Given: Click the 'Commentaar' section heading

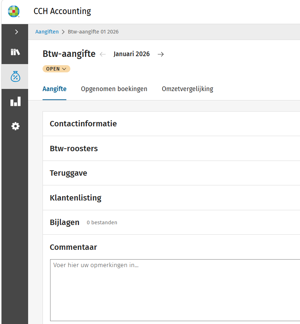Looking at the screenshot, I should pyautogui.click(x=73, y=247).
